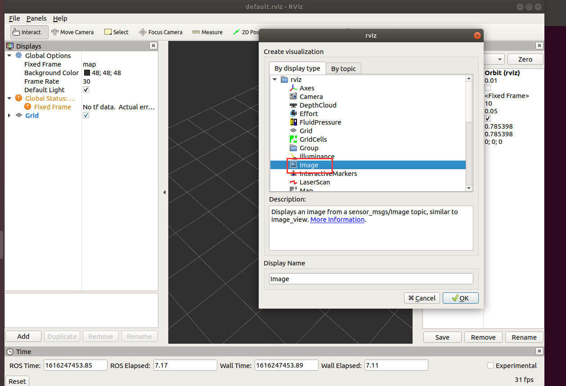Click the GridCells display icon

pyautogui.click(x=293, y=139)
